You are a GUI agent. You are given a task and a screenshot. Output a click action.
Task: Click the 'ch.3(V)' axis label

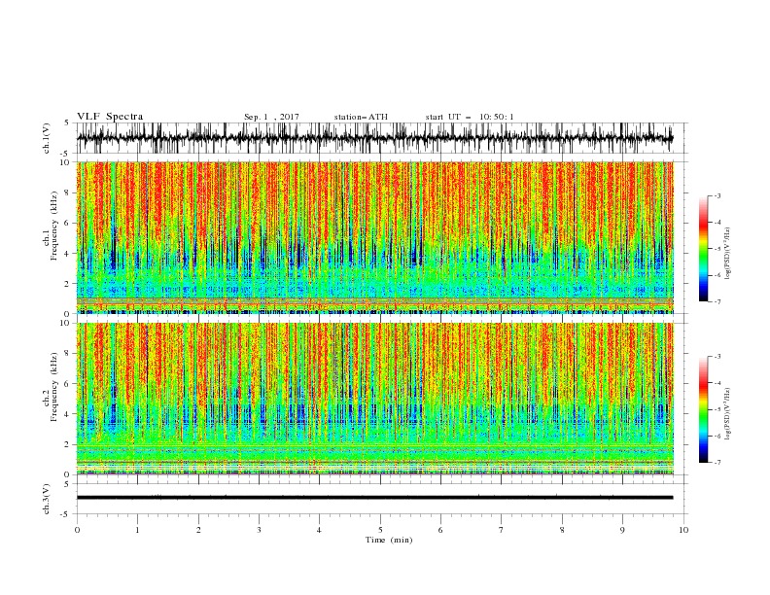(x=47, y=499)
